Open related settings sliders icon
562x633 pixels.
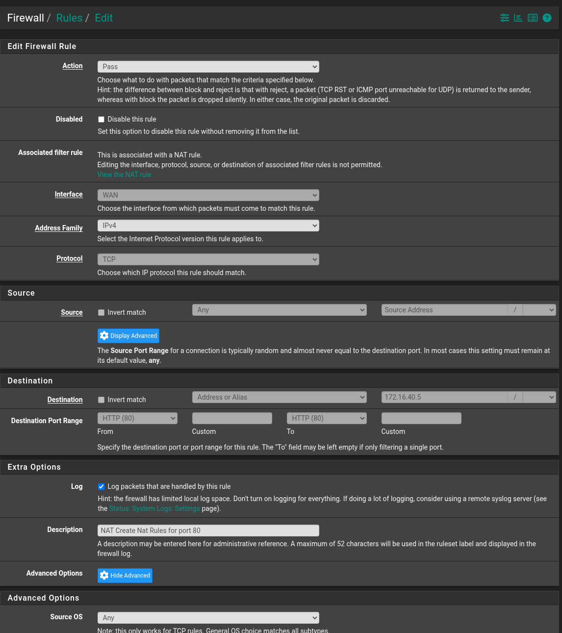(504, 18)
